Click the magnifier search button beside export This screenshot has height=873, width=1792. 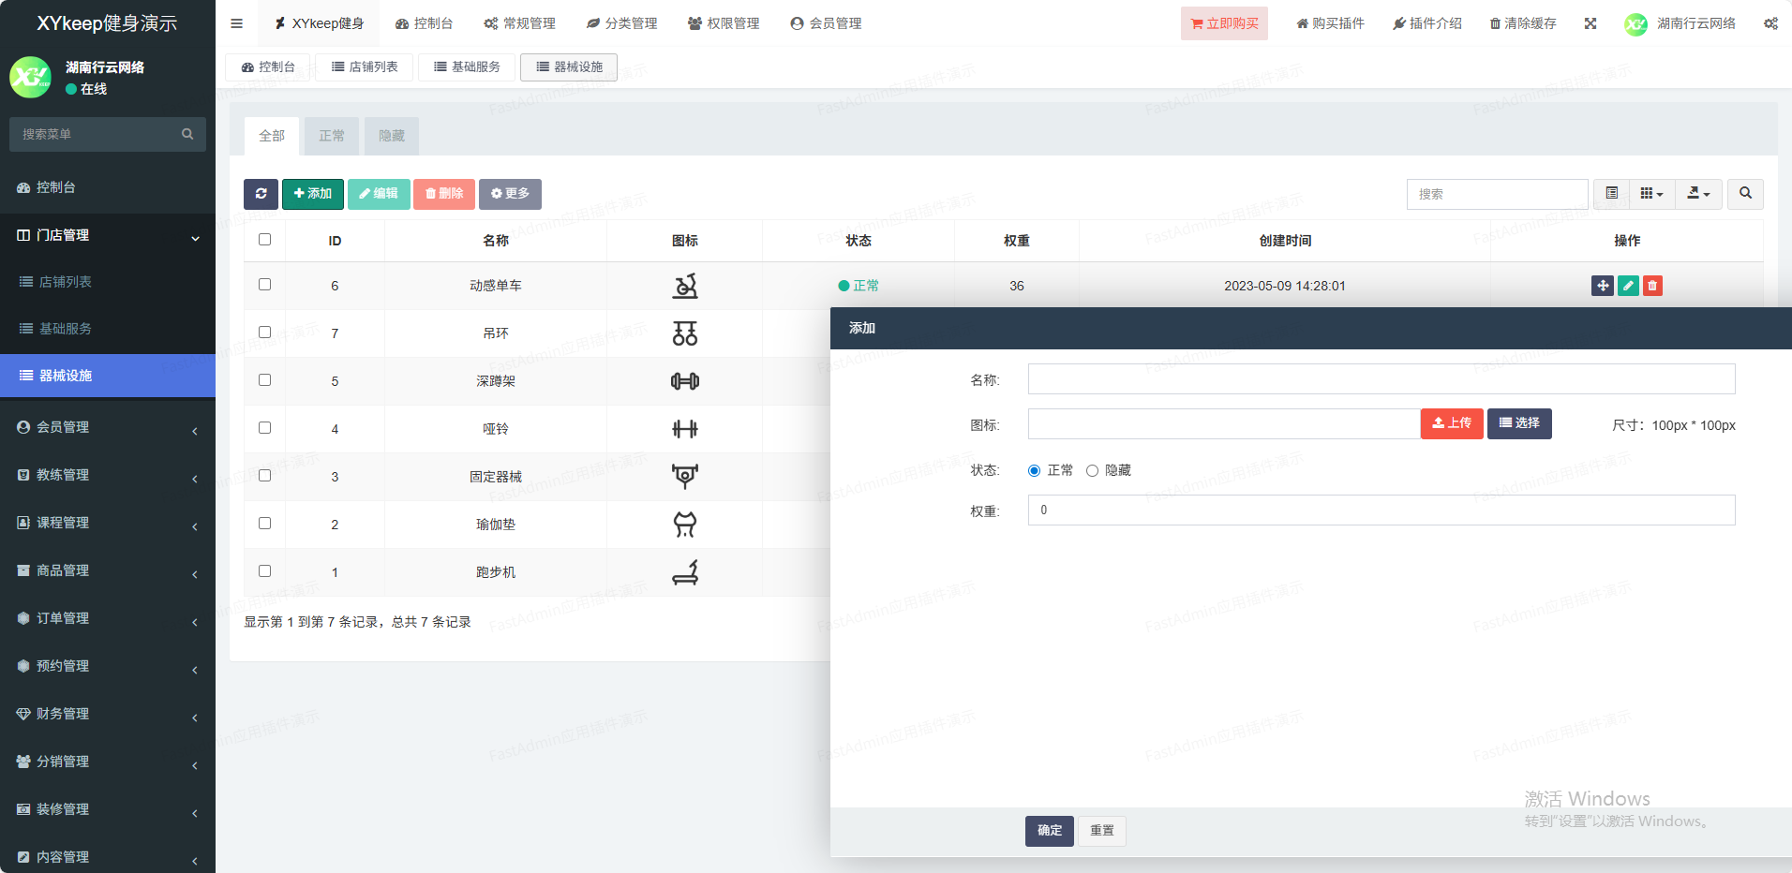(x=1745, y=194)
